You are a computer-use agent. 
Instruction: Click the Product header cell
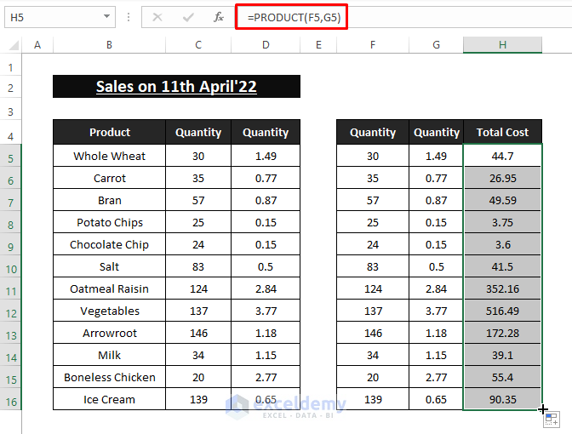pos(109,133)
